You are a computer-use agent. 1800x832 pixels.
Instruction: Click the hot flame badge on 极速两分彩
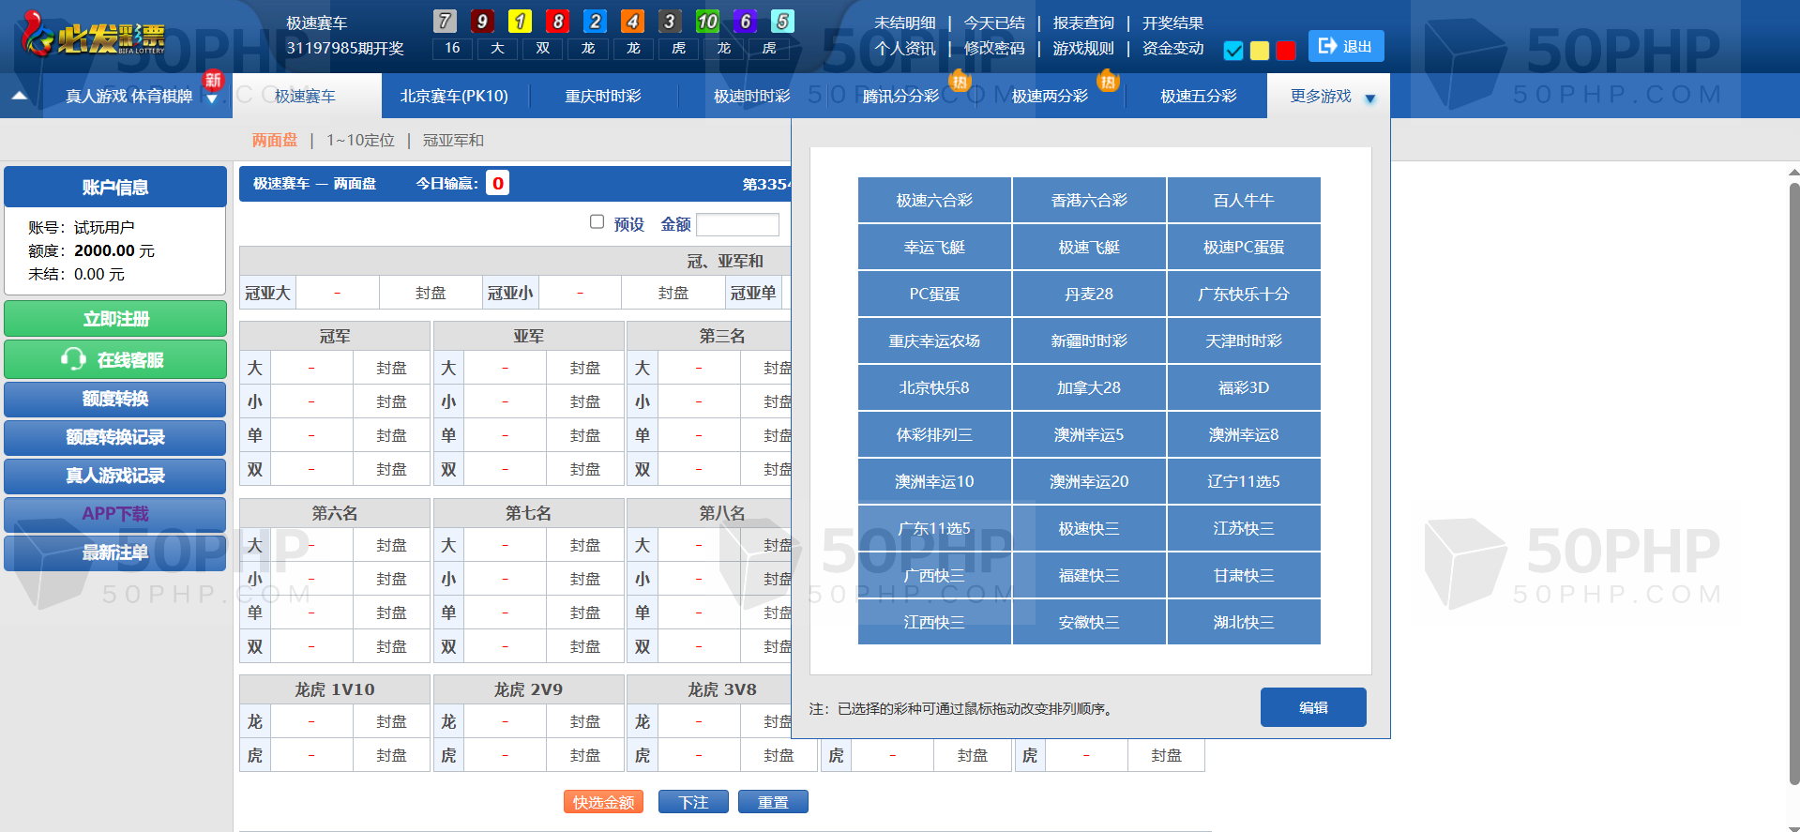pyautogui.click(x=1108, y=82)
